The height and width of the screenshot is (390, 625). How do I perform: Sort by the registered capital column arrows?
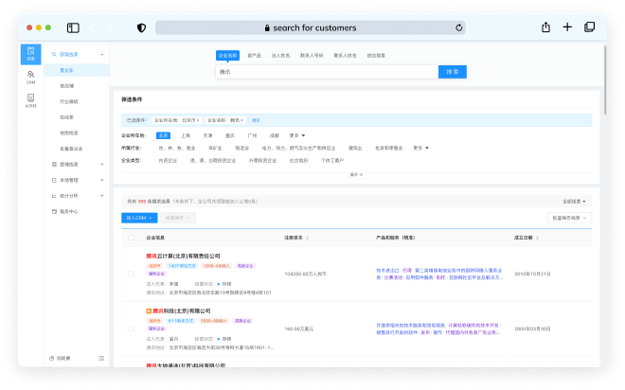(x=308, y=238)
